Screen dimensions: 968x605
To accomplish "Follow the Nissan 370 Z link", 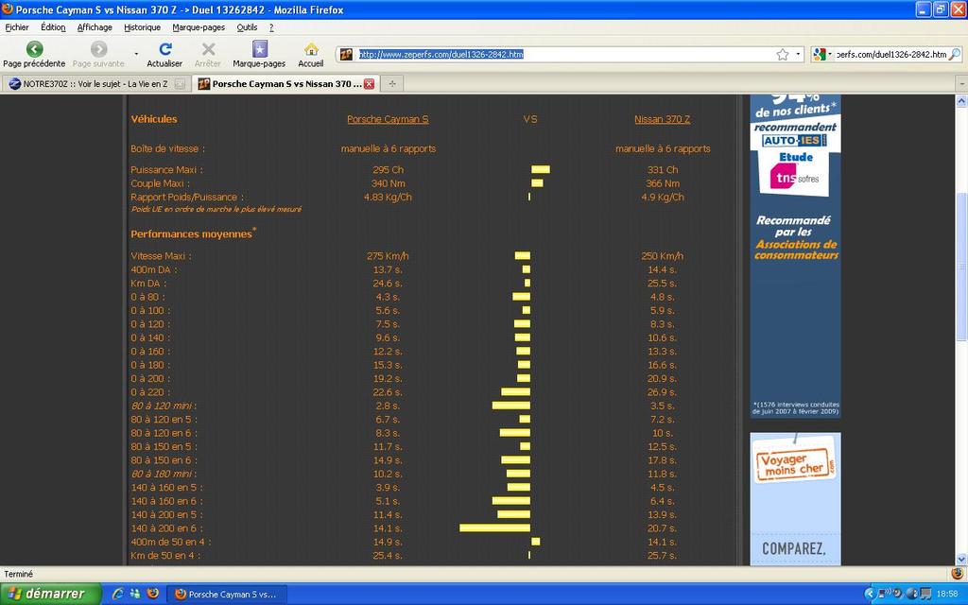I will (x=662, y=120).
